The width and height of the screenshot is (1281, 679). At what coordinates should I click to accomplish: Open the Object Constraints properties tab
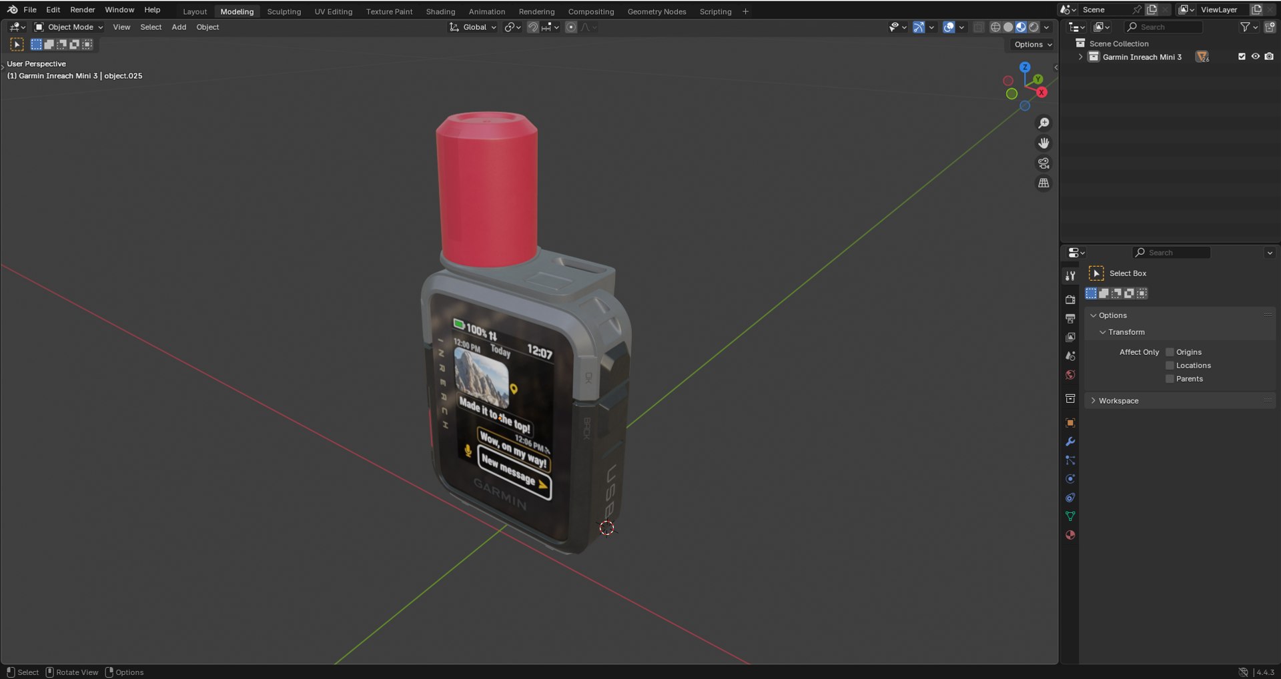click(x=1070, y=498)
